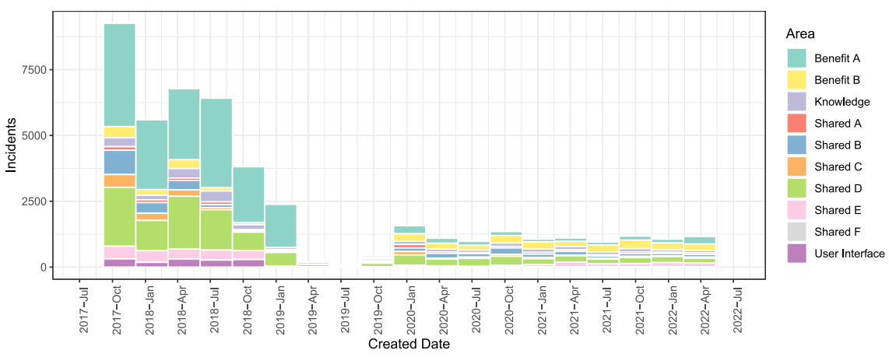Click the pink Shared E legend swatch
Screen dimensions: 889x357
coord(796,210)
